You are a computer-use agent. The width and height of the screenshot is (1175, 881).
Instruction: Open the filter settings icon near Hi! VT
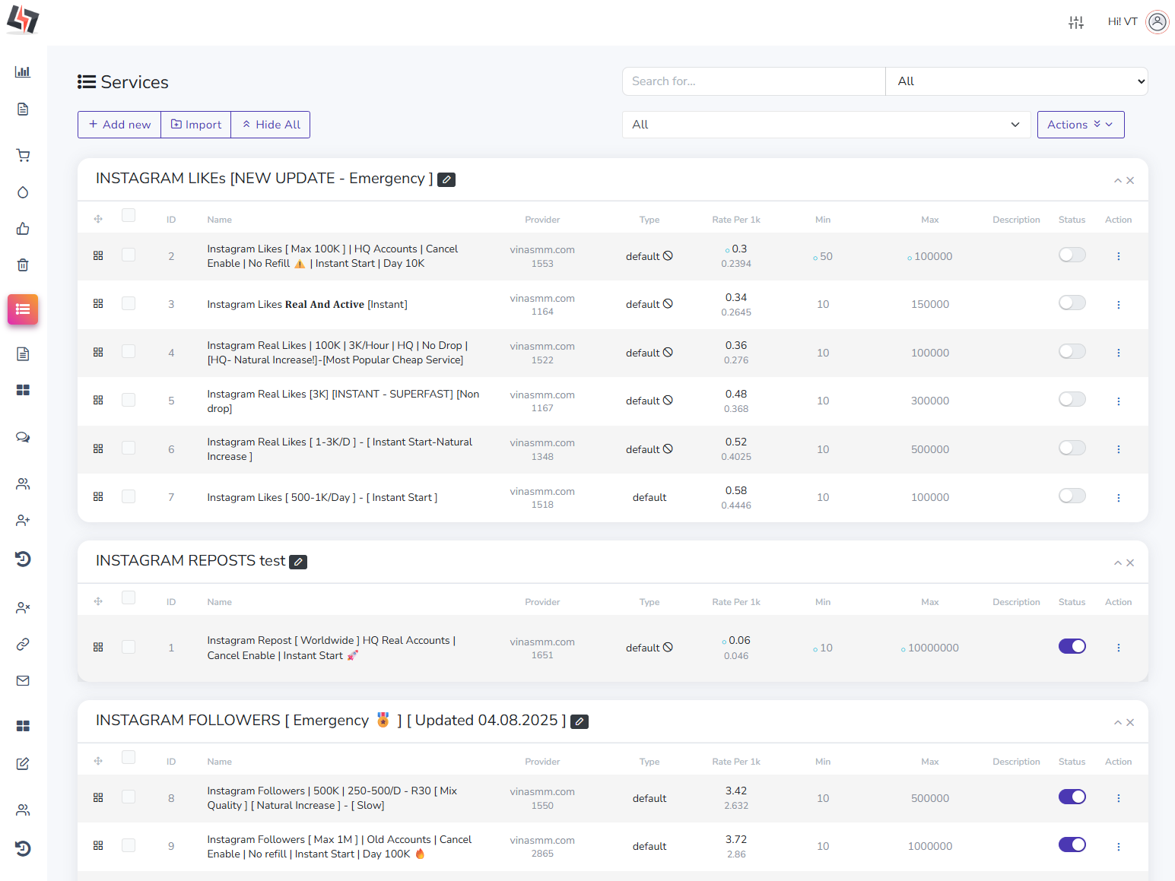tap(1076, 23)
